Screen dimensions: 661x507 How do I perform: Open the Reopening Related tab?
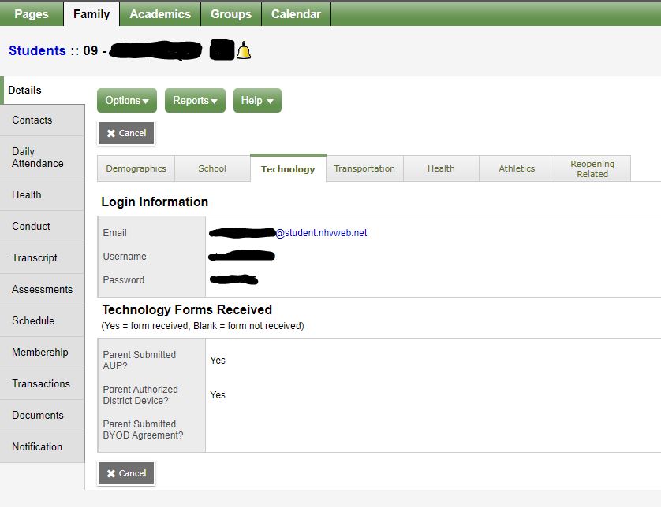tap(592, 169)
